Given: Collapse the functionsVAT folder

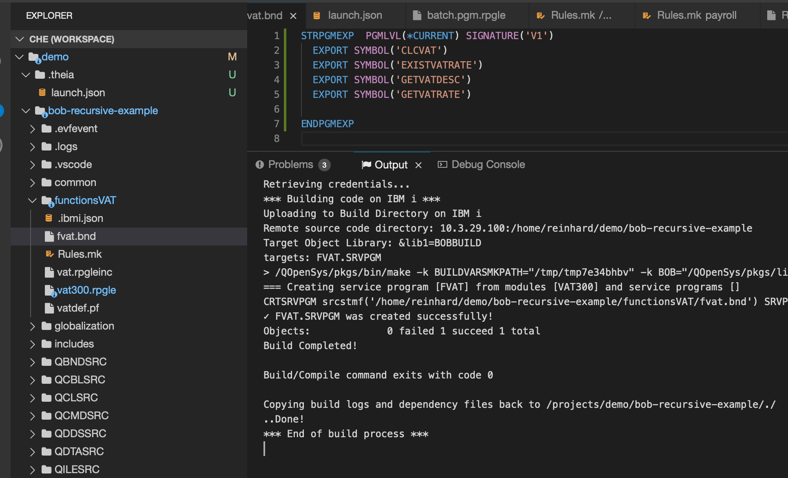Looking at the screenshot, I should click(32, 201).
